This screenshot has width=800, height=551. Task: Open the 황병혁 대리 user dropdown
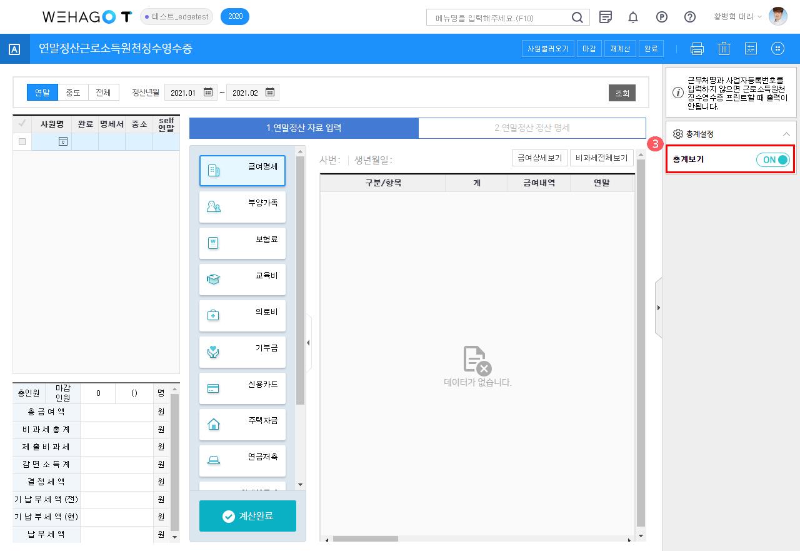(x=738, y=17)
